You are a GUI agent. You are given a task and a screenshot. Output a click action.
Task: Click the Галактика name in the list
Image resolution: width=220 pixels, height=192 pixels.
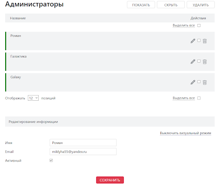point(18,57)
